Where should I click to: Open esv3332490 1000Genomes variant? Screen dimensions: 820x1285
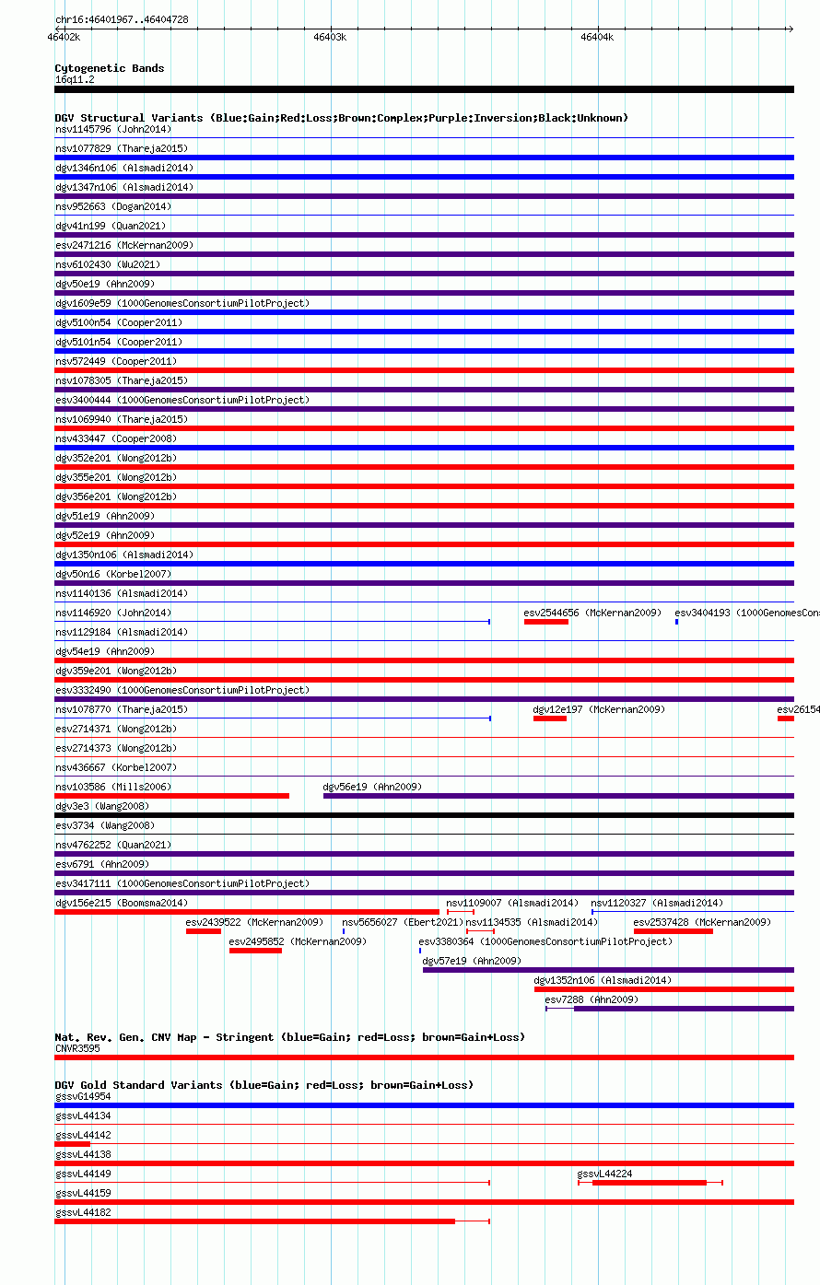[x=424, y=699]
